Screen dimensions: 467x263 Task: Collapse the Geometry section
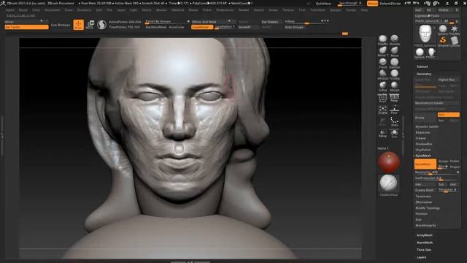pos(424,74)
